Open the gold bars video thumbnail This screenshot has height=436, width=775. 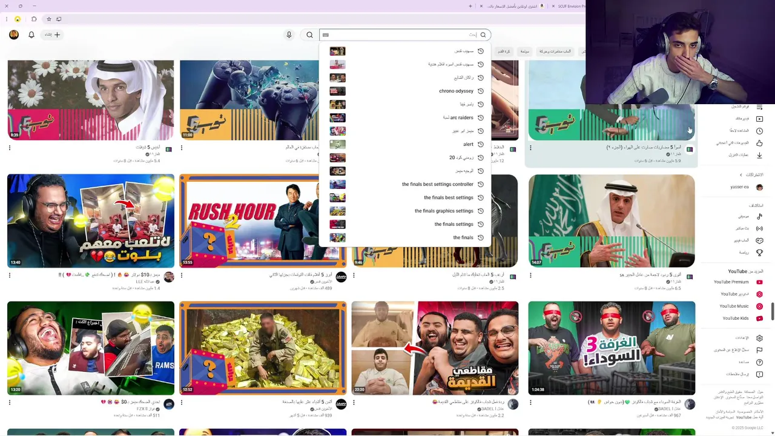tap(263, 348)
